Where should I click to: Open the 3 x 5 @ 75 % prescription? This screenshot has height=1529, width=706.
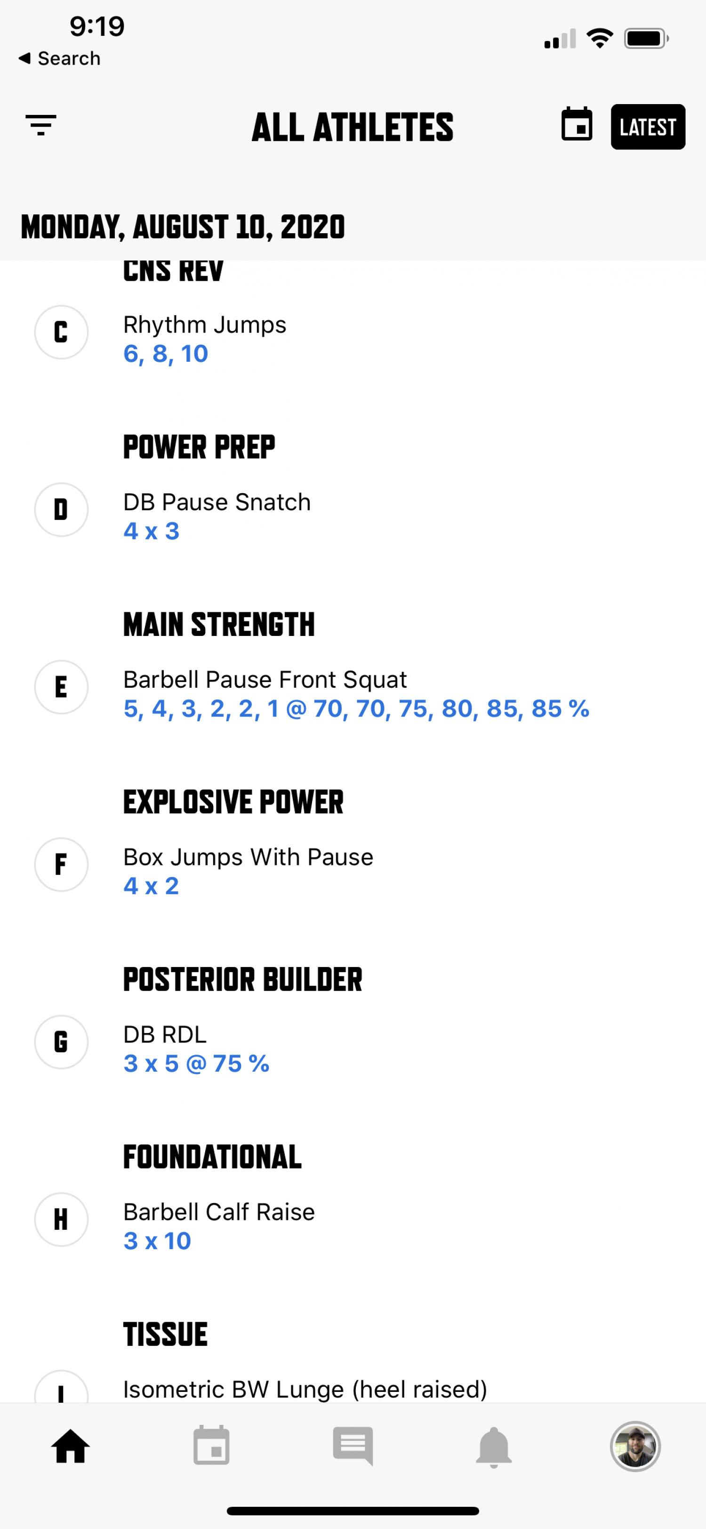click(x=196, y=1064)
